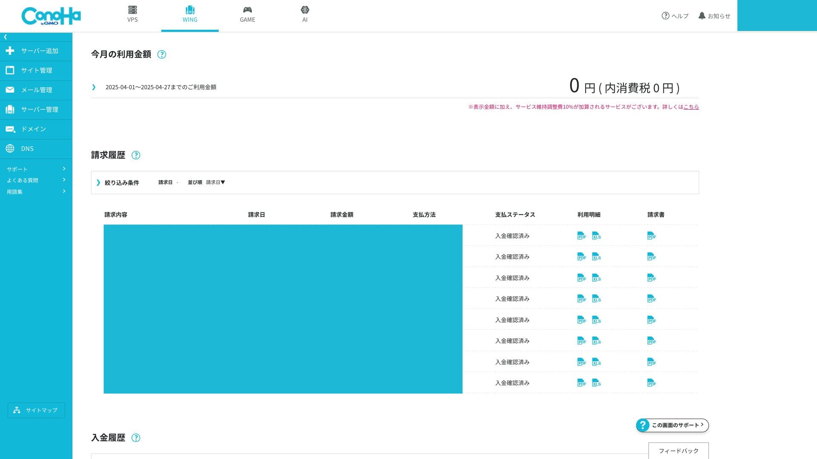Download first row 利用明細 PDF icon

point(581,236)
